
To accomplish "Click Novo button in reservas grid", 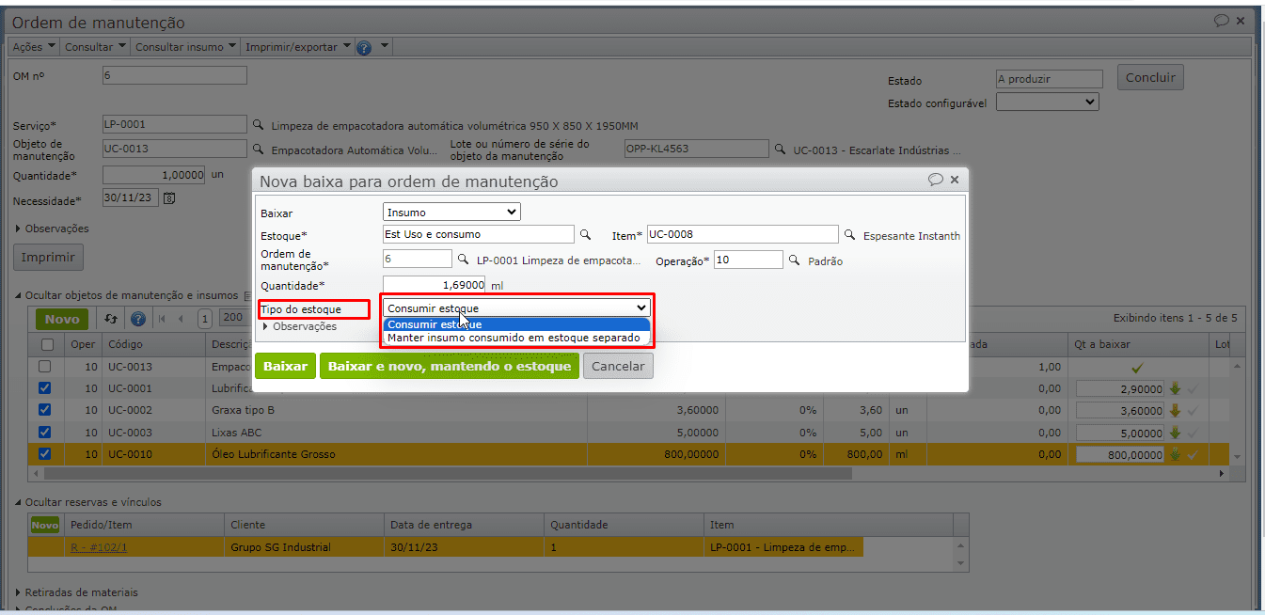I will click(45, 525).
